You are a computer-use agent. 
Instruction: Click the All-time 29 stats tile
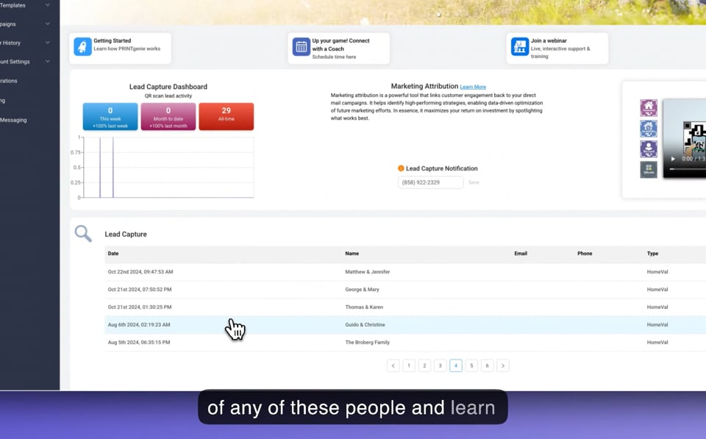[227, 117]
